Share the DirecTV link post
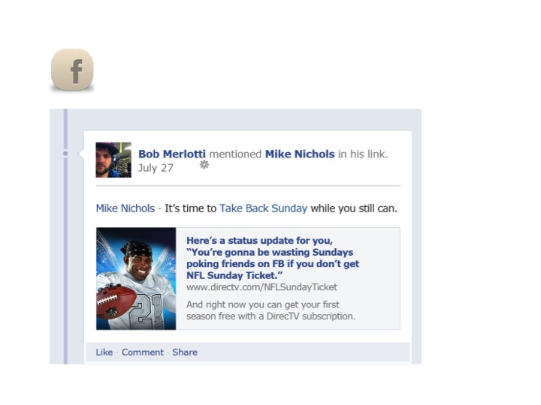 (185, 352)
